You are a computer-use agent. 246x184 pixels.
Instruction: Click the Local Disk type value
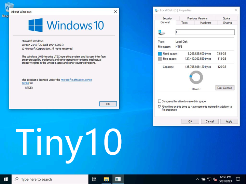pyautogui.click(x=181, y=42)
